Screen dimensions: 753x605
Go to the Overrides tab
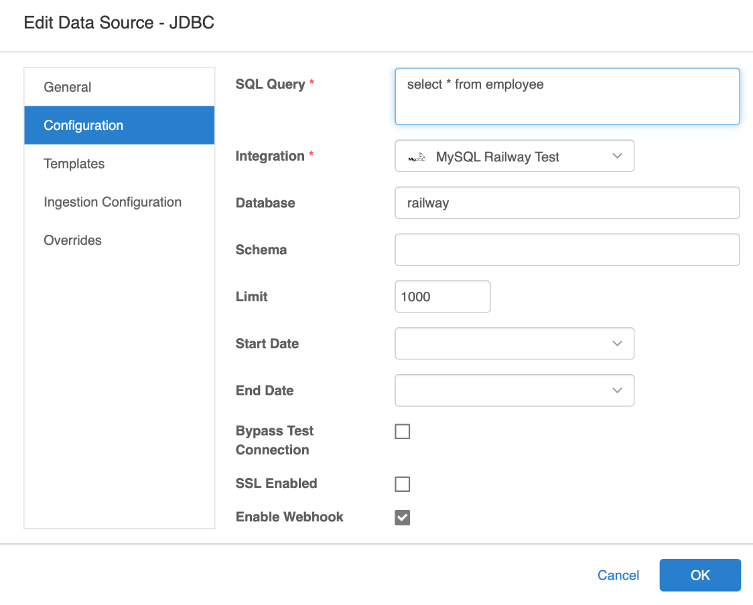(119, 240)
